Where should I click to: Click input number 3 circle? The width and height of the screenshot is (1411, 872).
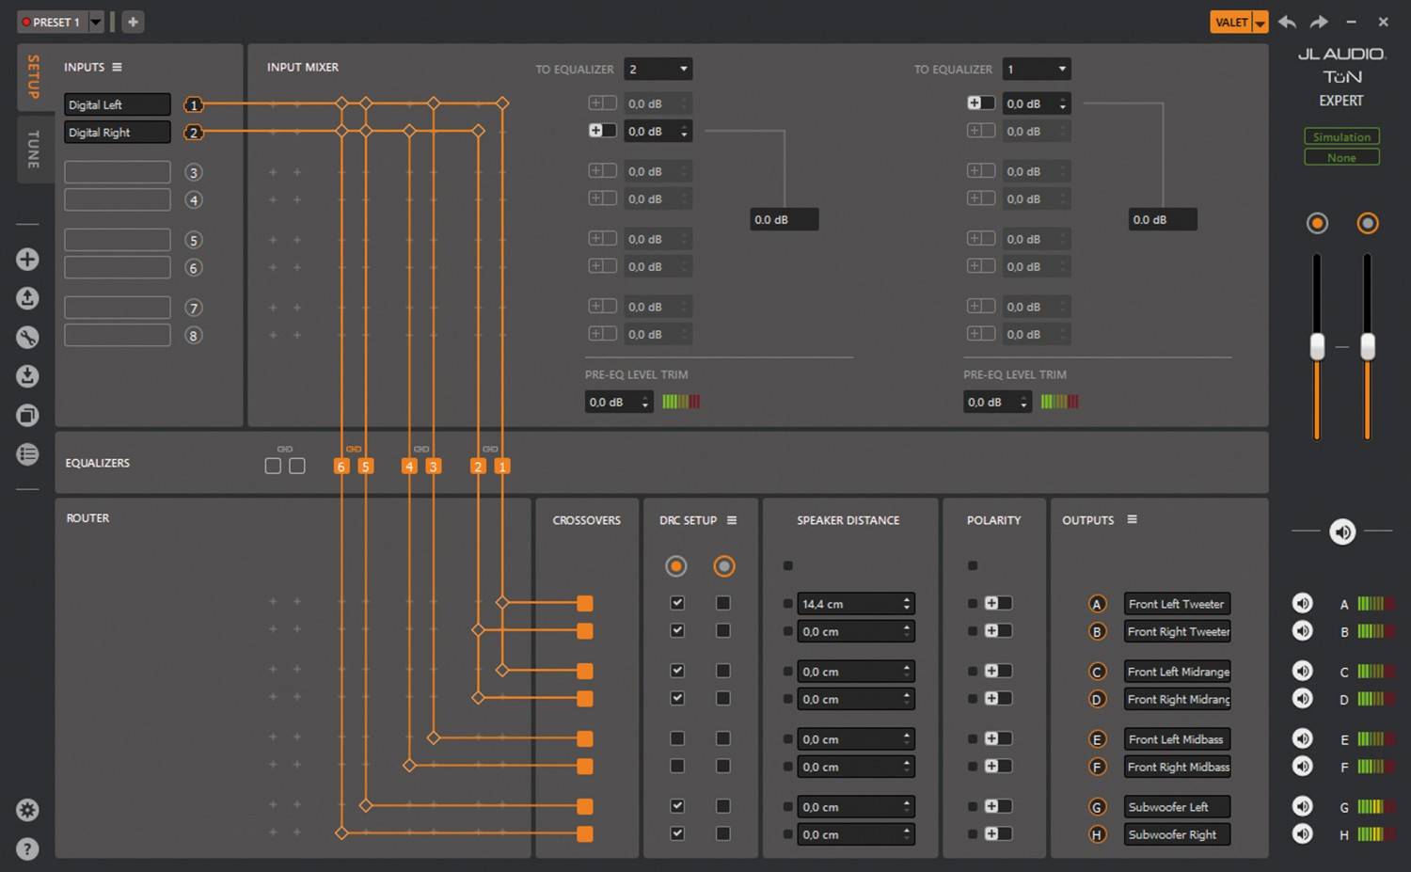pos(194,172)
